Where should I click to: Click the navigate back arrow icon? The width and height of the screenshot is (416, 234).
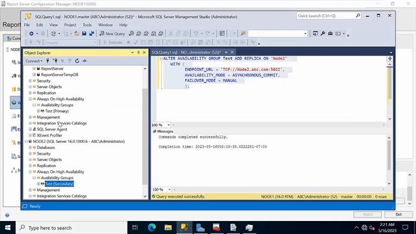click(31, 33)
